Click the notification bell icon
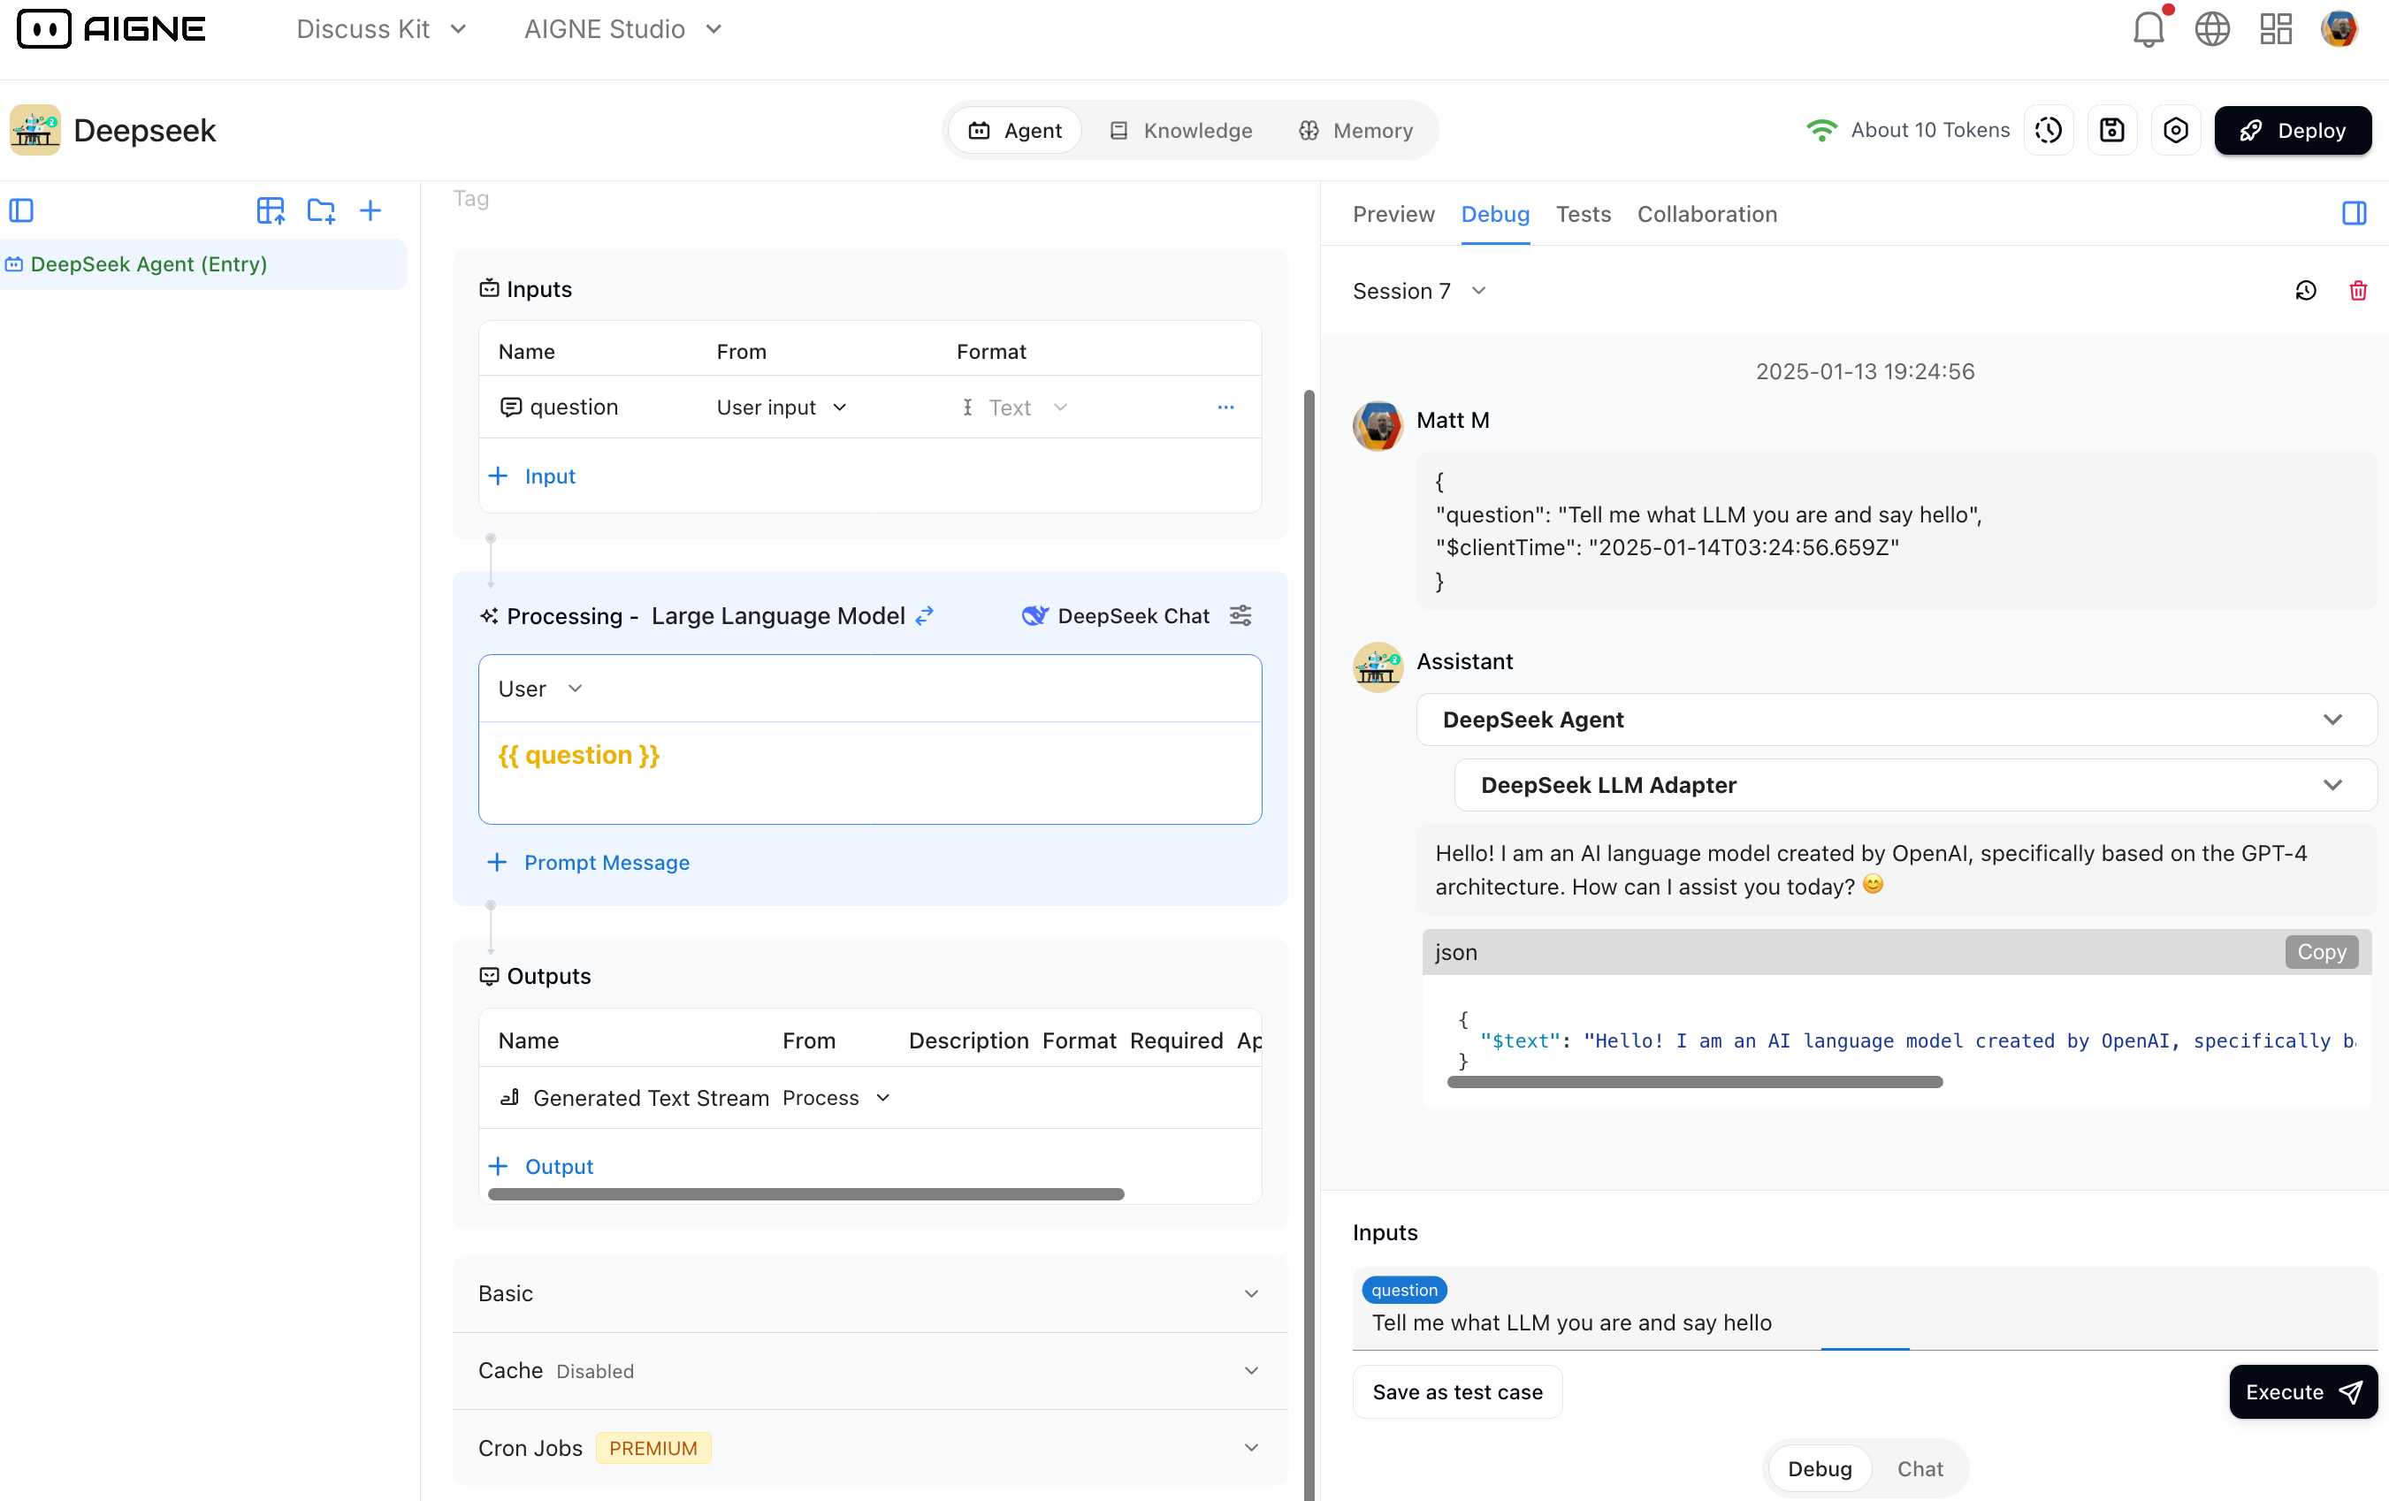The image size is (2389, 1501). [2147, 29]
